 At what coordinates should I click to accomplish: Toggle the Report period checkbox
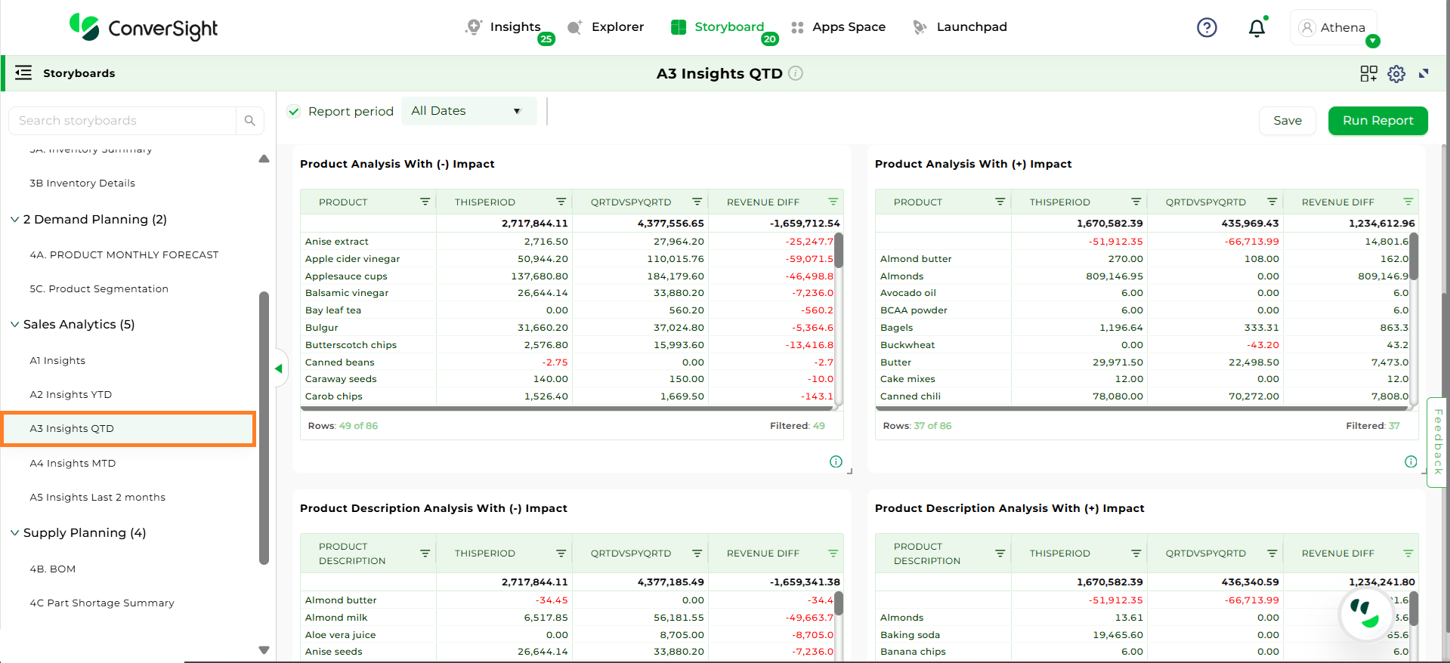pyautogui.click(x=294, y=112)
